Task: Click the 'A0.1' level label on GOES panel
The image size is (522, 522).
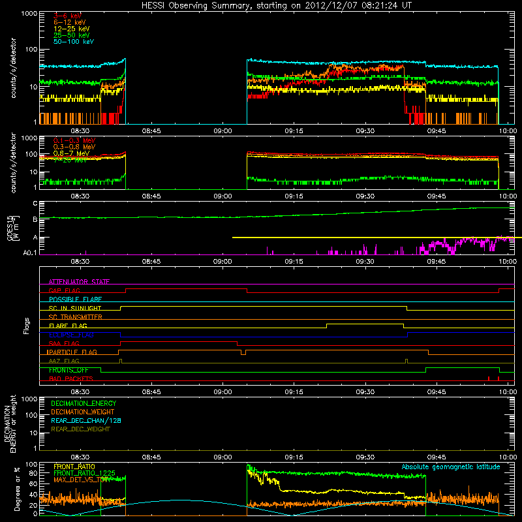Action: tap(30, 253)
